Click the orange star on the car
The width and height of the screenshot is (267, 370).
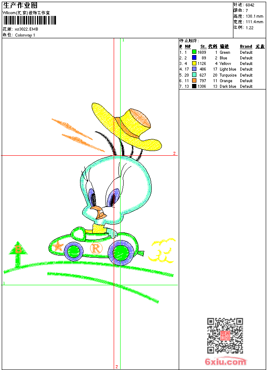(58, 247)
